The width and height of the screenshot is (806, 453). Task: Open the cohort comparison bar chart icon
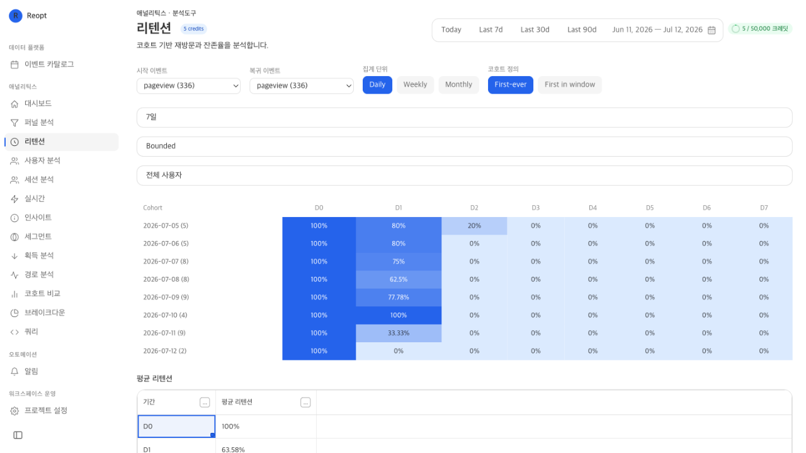pos(14,294)
